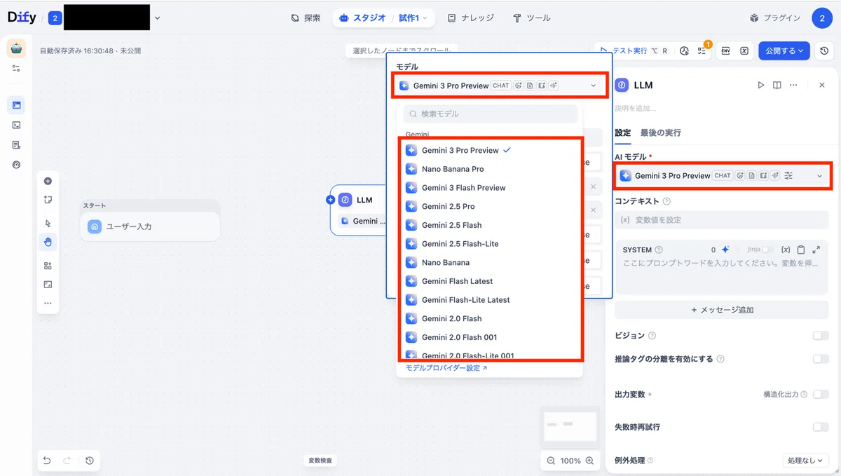Open the モデルプロバイダー設定 link
This screenshot has height=476, width=841.
[x=446, y=367]
